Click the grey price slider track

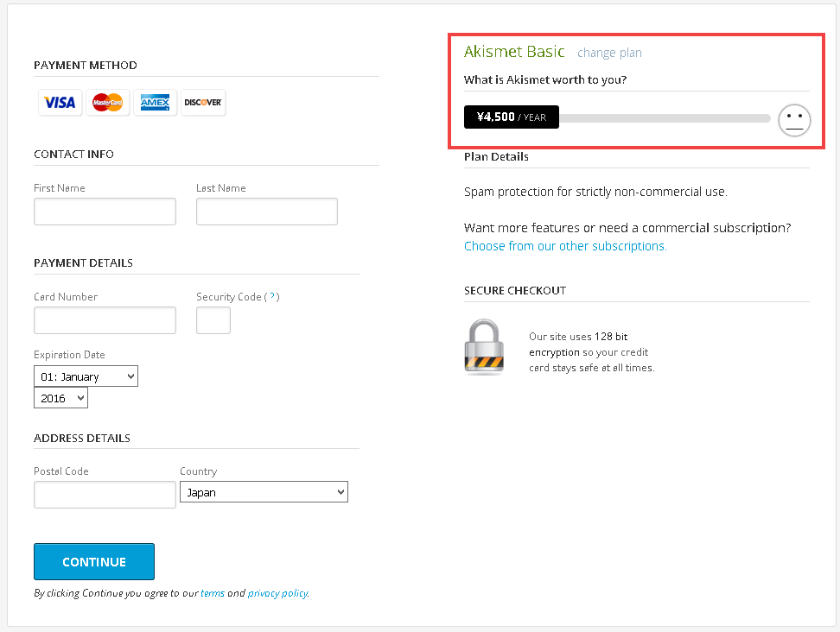(x=665, y=117)
